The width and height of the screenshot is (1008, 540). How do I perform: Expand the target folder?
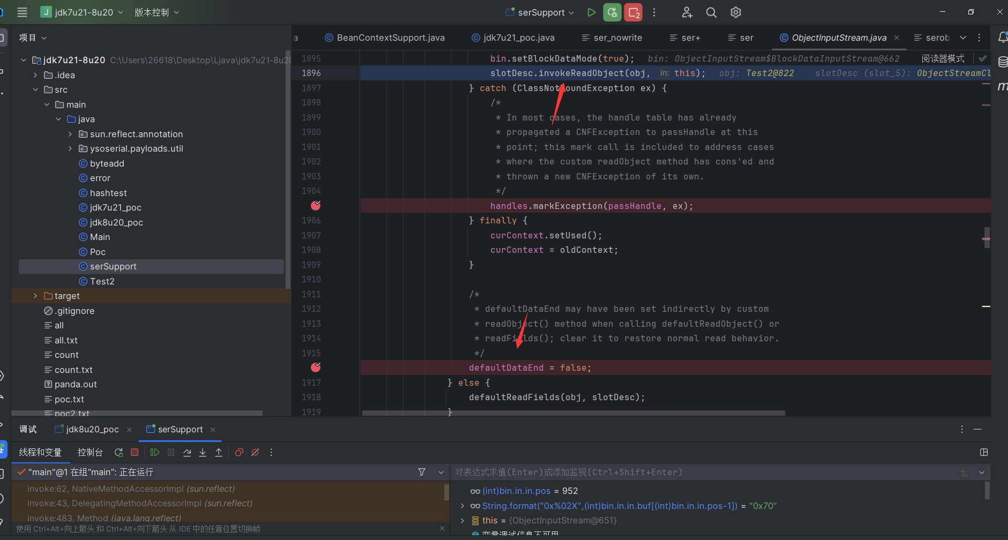pos(35,296)
